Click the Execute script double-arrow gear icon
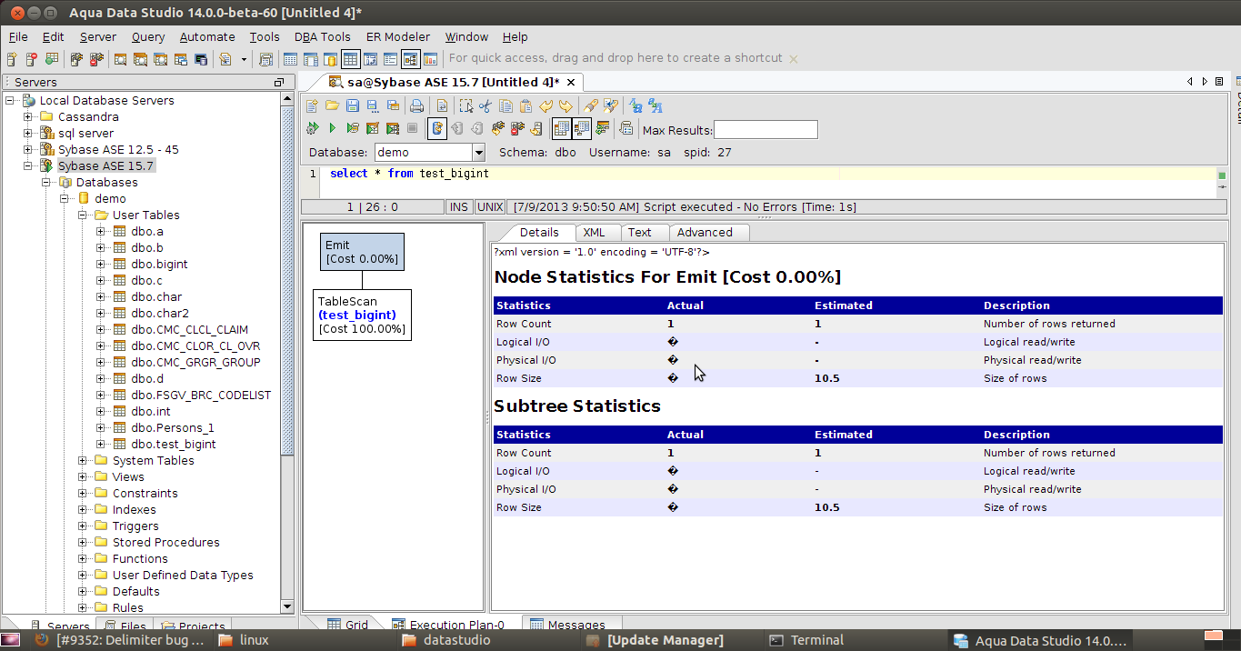 [x=313, y=128]
